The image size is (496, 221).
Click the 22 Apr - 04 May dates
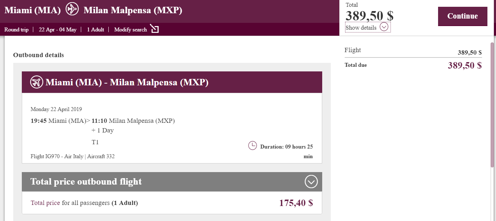58,30
